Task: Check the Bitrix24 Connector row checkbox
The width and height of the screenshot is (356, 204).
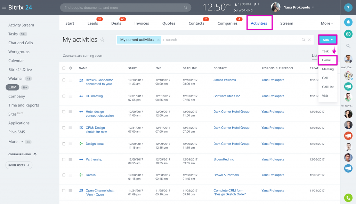Action: pyautogui.click(x=64, y=80)
